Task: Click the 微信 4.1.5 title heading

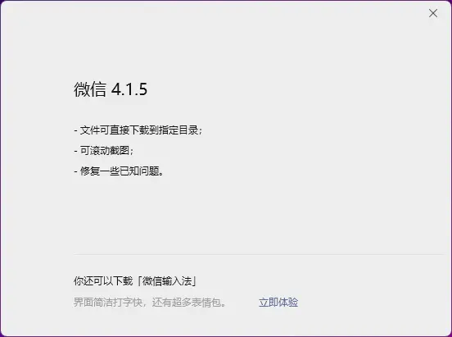Action: click(x=111, y=89)
